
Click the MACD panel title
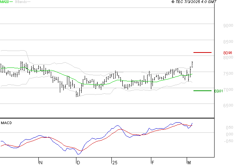click(x=6, y=123)
